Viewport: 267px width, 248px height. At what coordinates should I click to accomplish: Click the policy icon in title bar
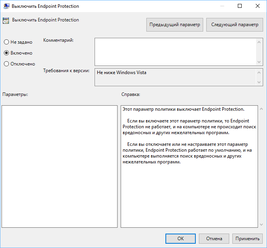7,6
